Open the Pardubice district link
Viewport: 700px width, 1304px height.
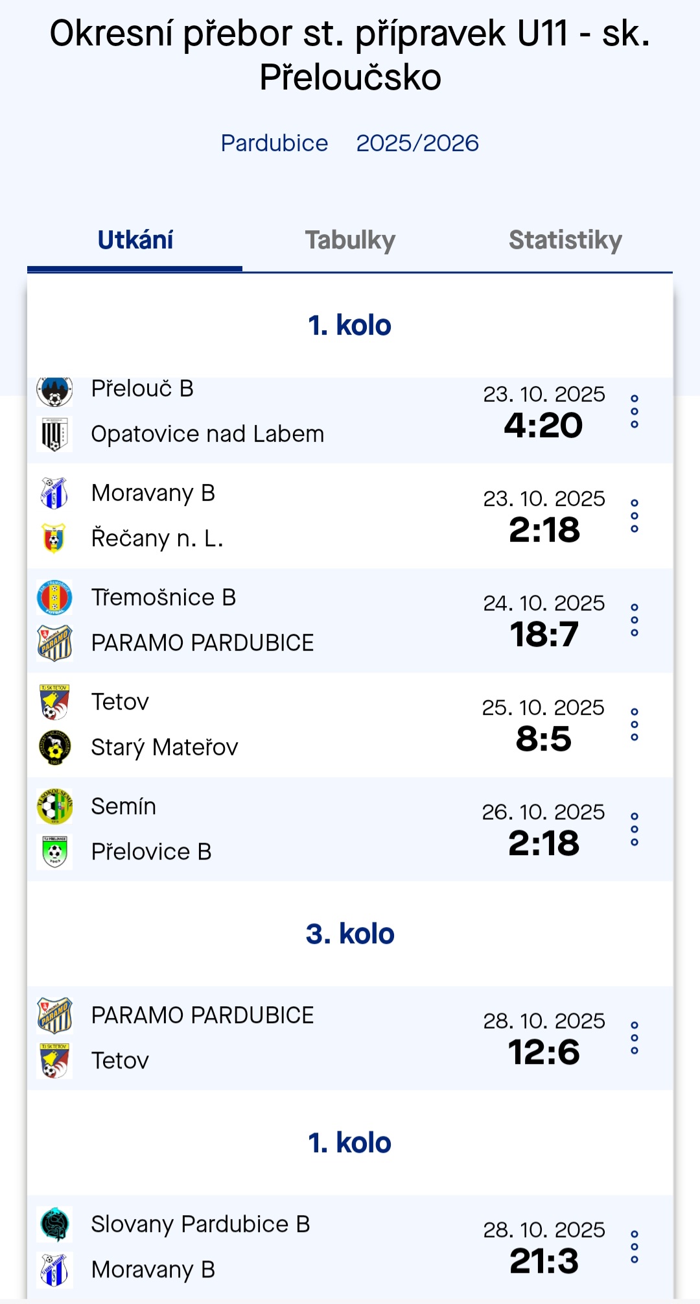tap(274, 143)
